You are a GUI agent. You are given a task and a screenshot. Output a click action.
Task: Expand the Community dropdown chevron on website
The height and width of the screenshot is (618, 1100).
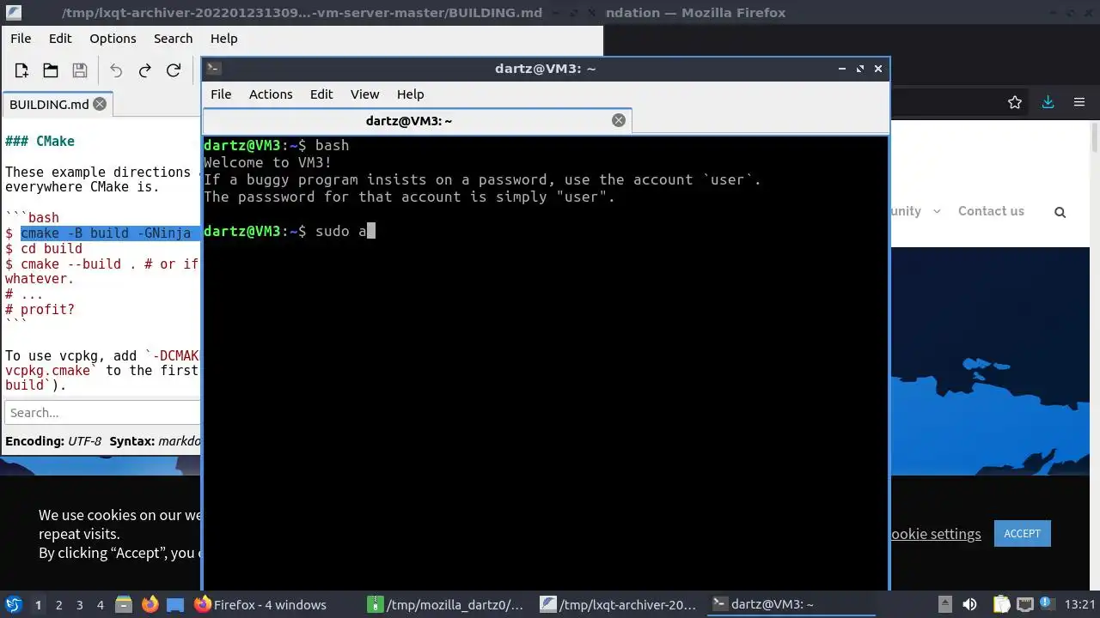(937, 211)
